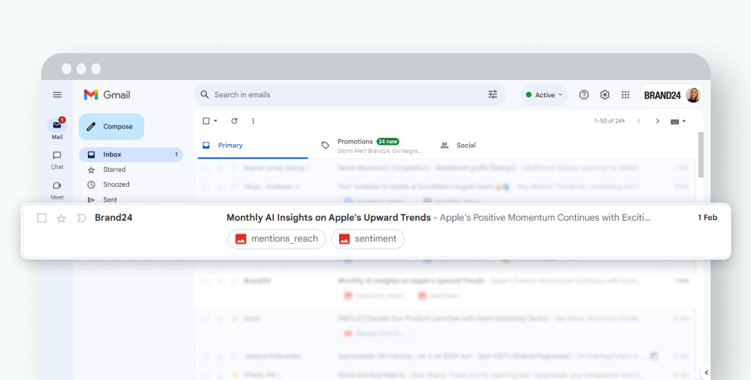The image size is (751, 380).
Task: Open the Snoozed folder
Action: point(116,184)
